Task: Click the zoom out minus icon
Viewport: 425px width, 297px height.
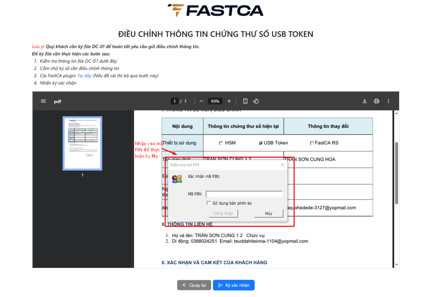Action: point(201,101)
